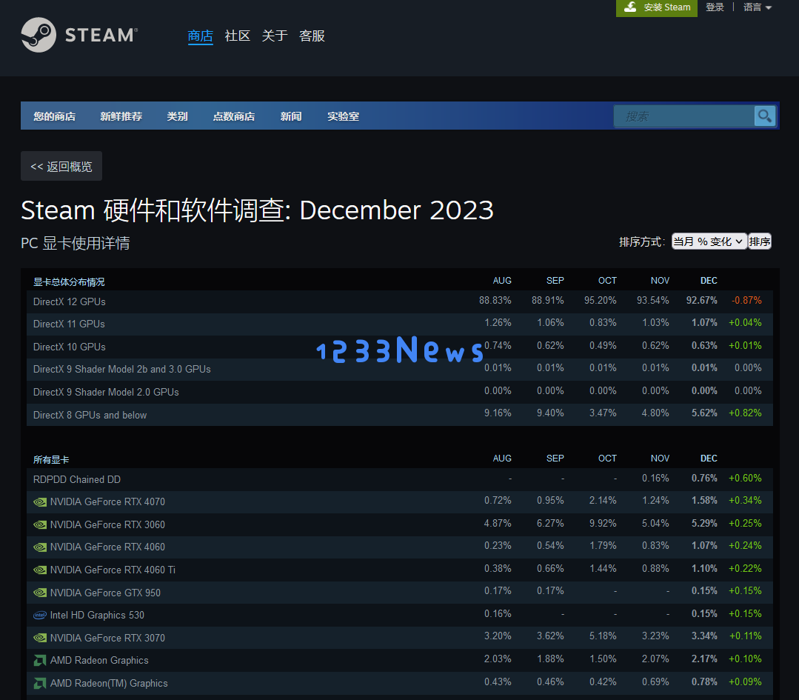Click the +0.60% change for RDPDD

[745, 479]
